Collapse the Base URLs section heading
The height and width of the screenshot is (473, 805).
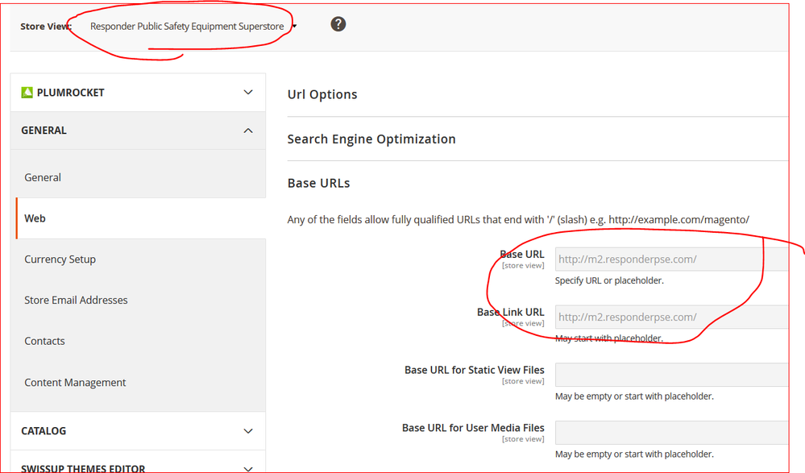pos(318,184)
